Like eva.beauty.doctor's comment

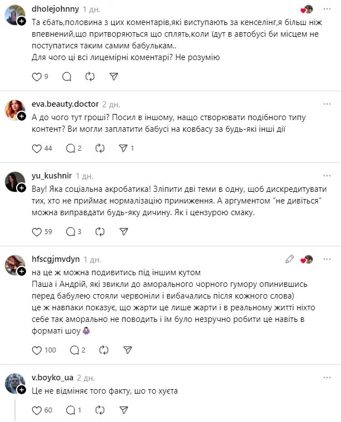tap(38, 148)
